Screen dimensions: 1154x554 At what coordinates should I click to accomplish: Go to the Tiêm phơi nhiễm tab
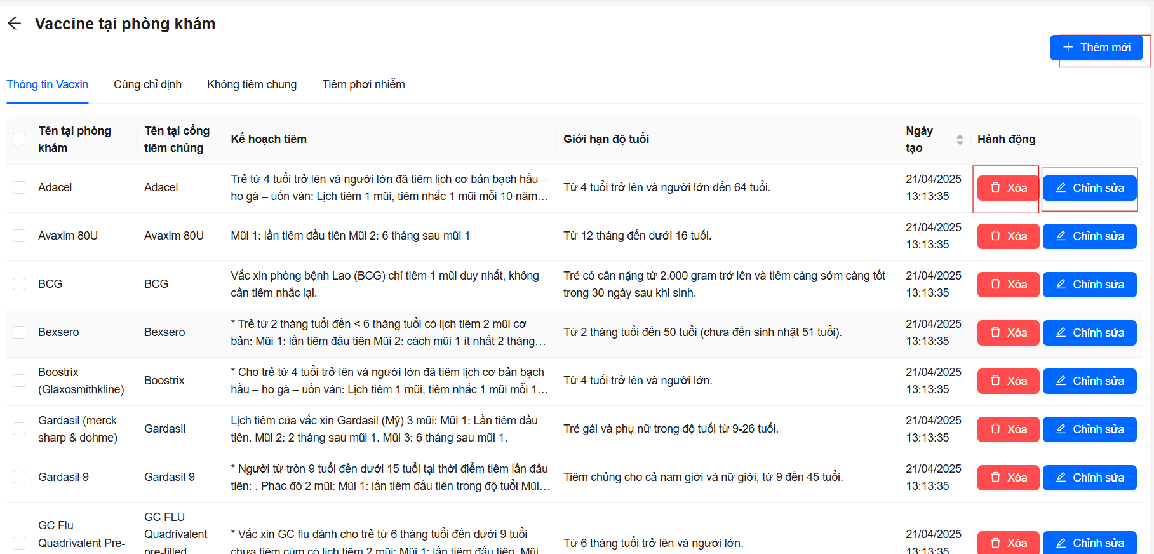point(363,84)
